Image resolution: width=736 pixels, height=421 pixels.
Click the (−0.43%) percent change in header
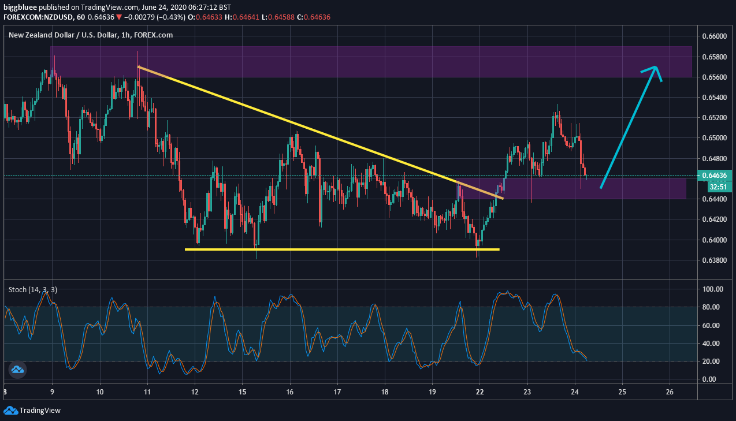pos(170,17)
